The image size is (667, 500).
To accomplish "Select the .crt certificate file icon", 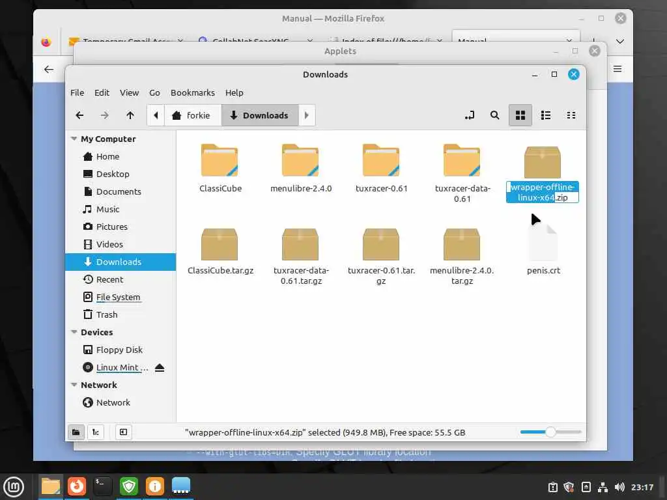I will [543, 243].
